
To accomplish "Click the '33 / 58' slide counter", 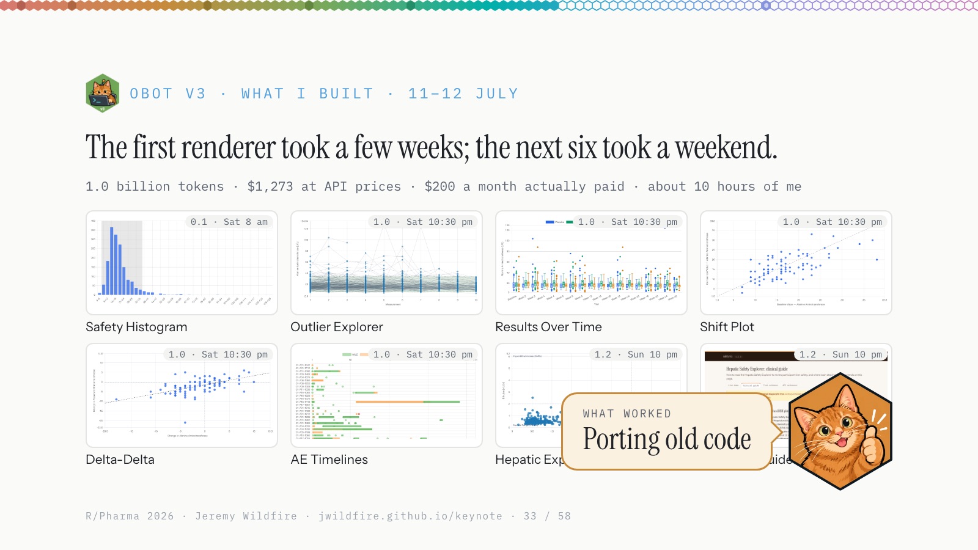I will tap(547, 516).
